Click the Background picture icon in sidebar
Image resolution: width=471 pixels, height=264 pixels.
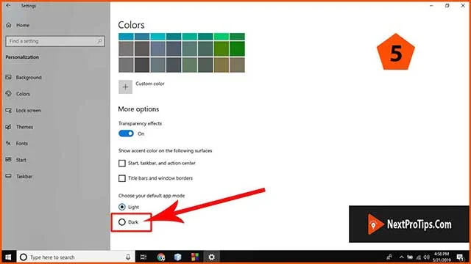pyautogui.click(x=8, y=77)
